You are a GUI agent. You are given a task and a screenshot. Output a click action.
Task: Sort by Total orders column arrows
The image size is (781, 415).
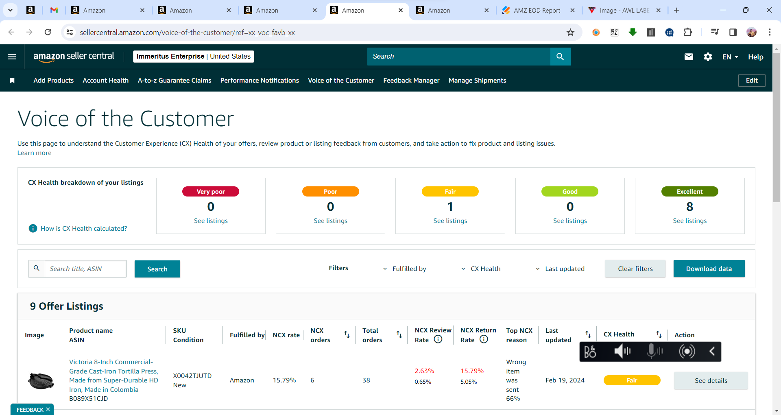(399, 334)
